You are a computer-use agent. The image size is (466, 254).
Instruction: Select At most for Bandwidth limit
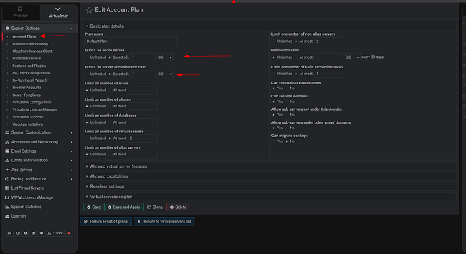click(x=296, y=57)
